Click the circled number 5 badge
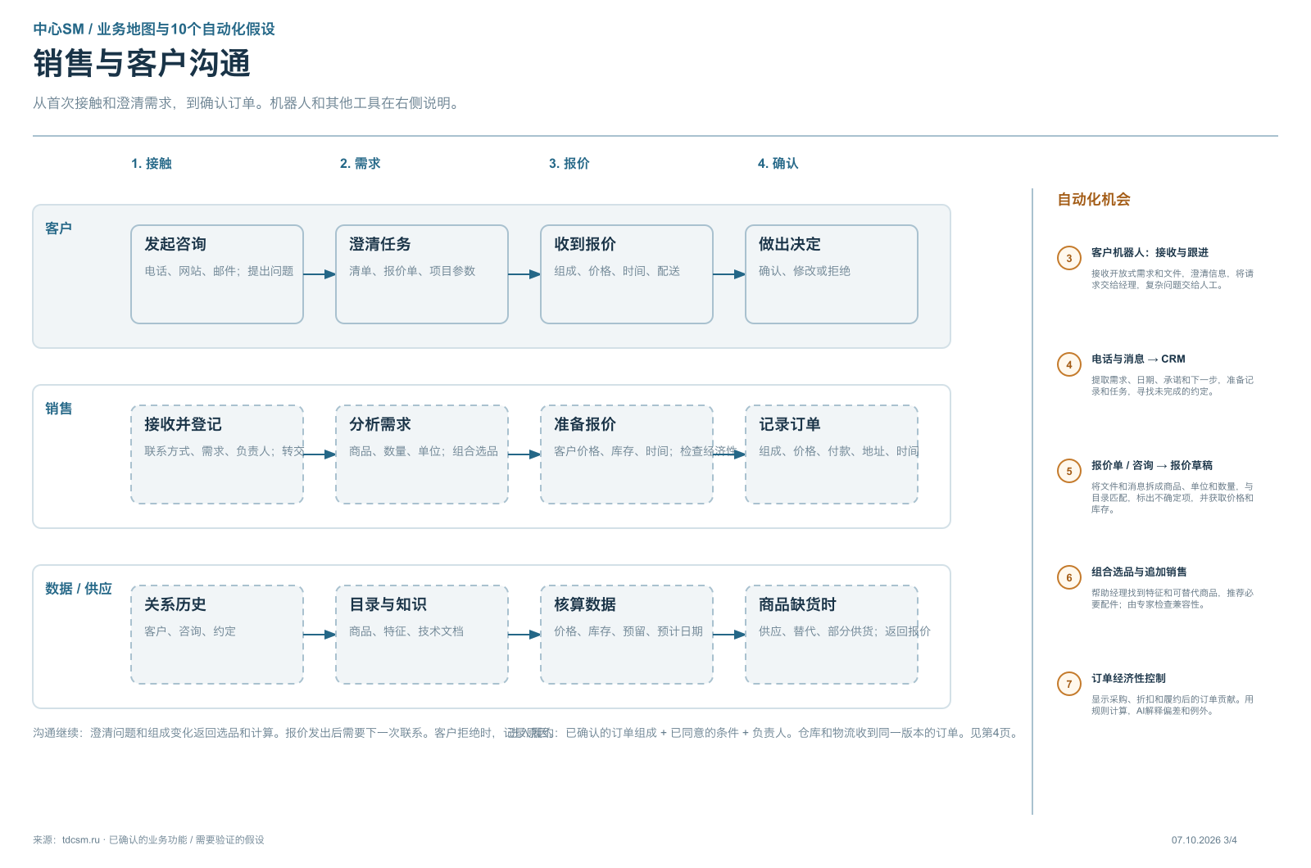The height and width of the screenshot is (868, 1311). coord(1069,471)
